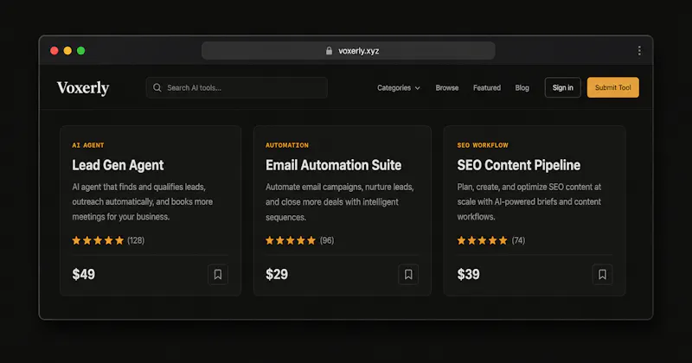This screenshot has height=363, width=692.
Task: Click the search magnifier icon
Action: tap(157, 88)
